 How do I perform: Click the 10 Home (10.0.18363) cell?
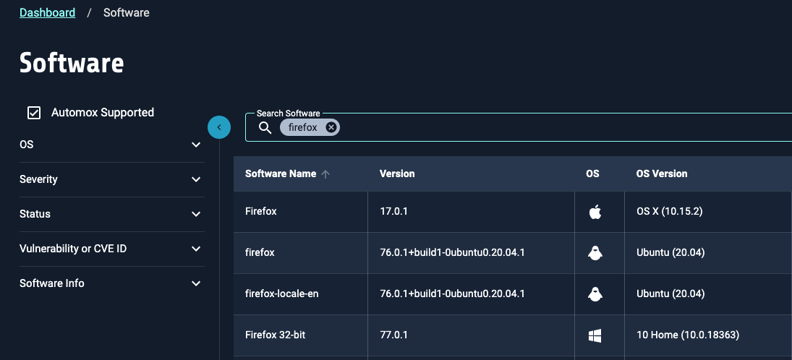click(708, 335)
